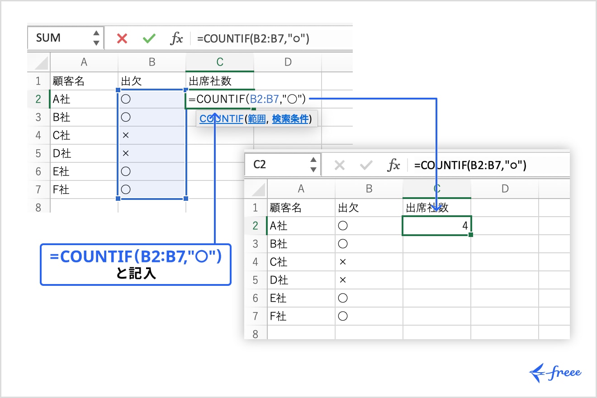Click the freee logo at the bottom right
Screen dimensions: 597x398
tap(555, 372)
